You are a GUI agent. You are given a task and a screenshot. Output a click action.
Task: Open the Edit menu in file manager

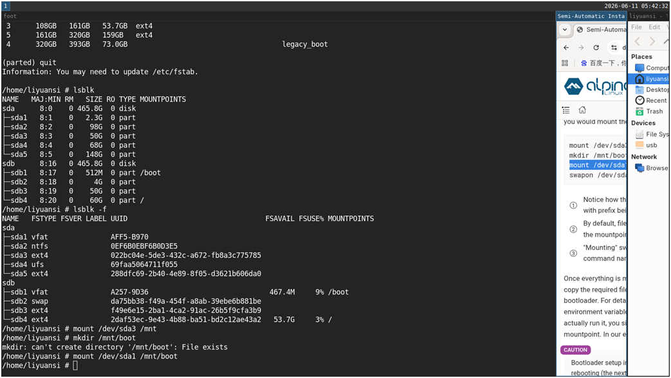point(654,27)
